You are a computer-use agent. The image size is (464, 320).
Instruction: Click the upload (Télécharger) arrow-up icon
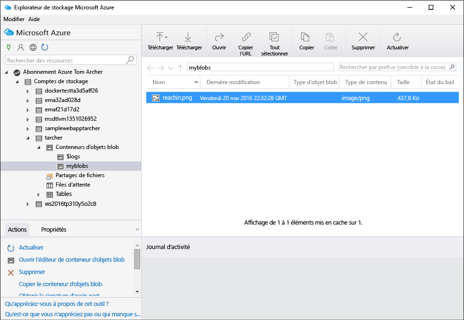[x=160, y=37]
